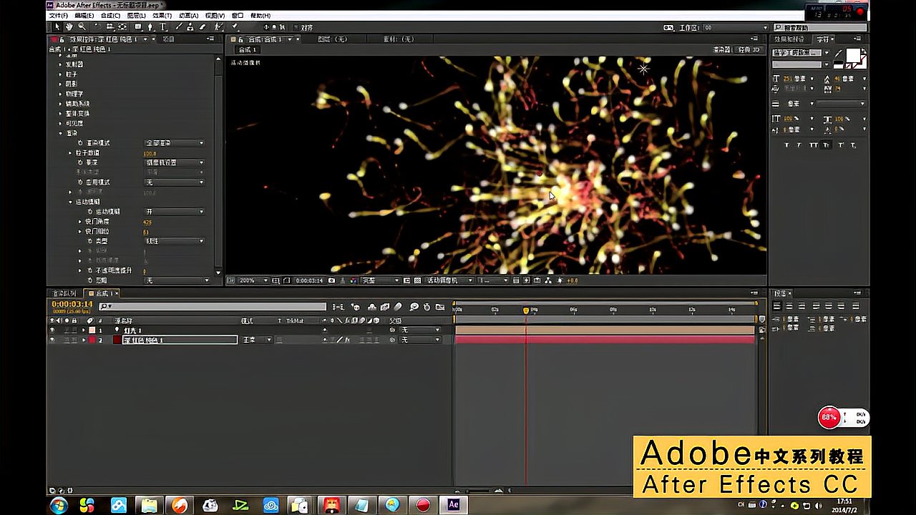916x515 pixels.
Task: Select the Roto Brush tool
Action: coord(218,26)
